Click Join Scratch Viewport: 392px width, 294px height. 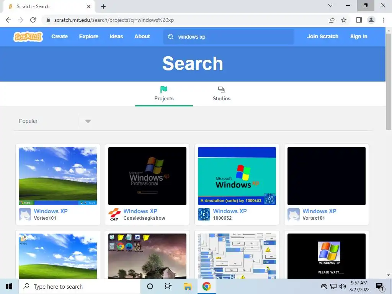tap(322, 36)
